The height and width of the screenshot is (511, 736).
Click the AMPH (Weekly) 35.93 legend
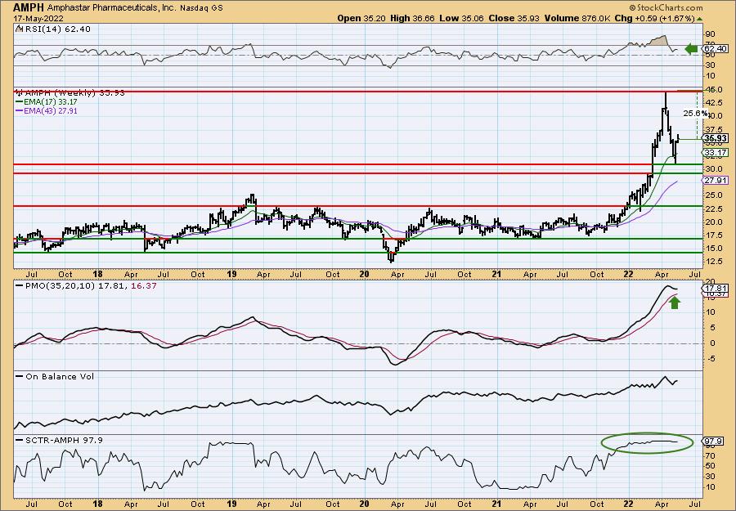[x=70, y=93]
